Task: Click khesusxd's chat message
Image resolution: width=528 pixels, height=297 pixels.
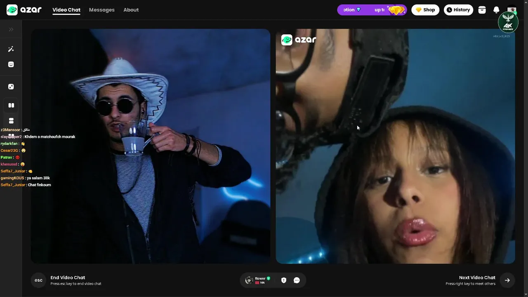Action: 13,164
